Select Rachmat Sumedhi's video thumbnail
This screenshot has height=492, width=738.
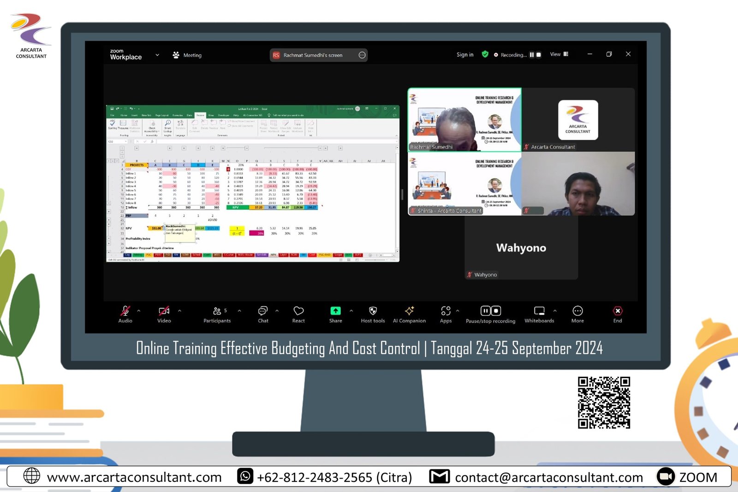(464, 120)
